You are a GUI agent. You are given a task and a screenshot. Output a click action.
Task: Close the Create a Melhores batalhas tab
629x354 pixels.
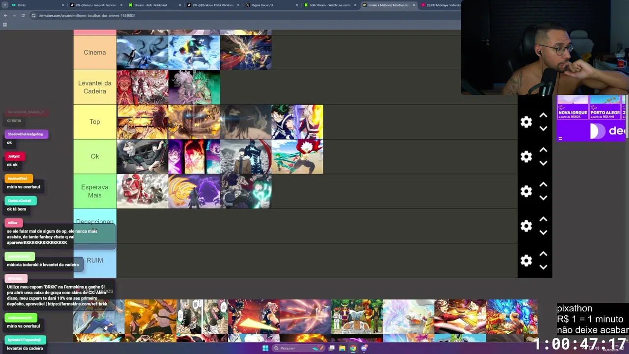414,5
